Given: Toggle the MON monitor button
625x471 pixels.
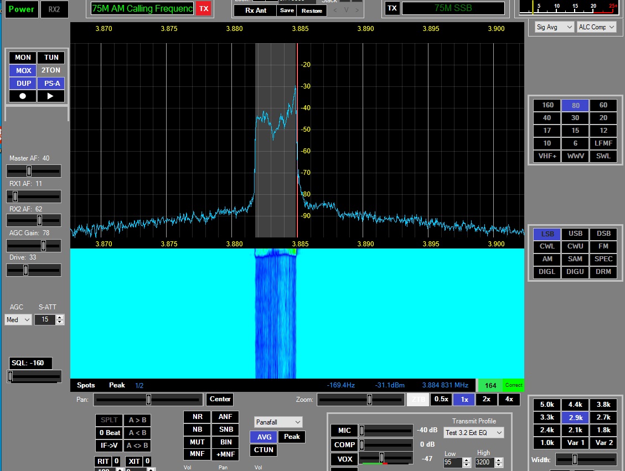Looking at the screenshot, I should click(23, 58).
